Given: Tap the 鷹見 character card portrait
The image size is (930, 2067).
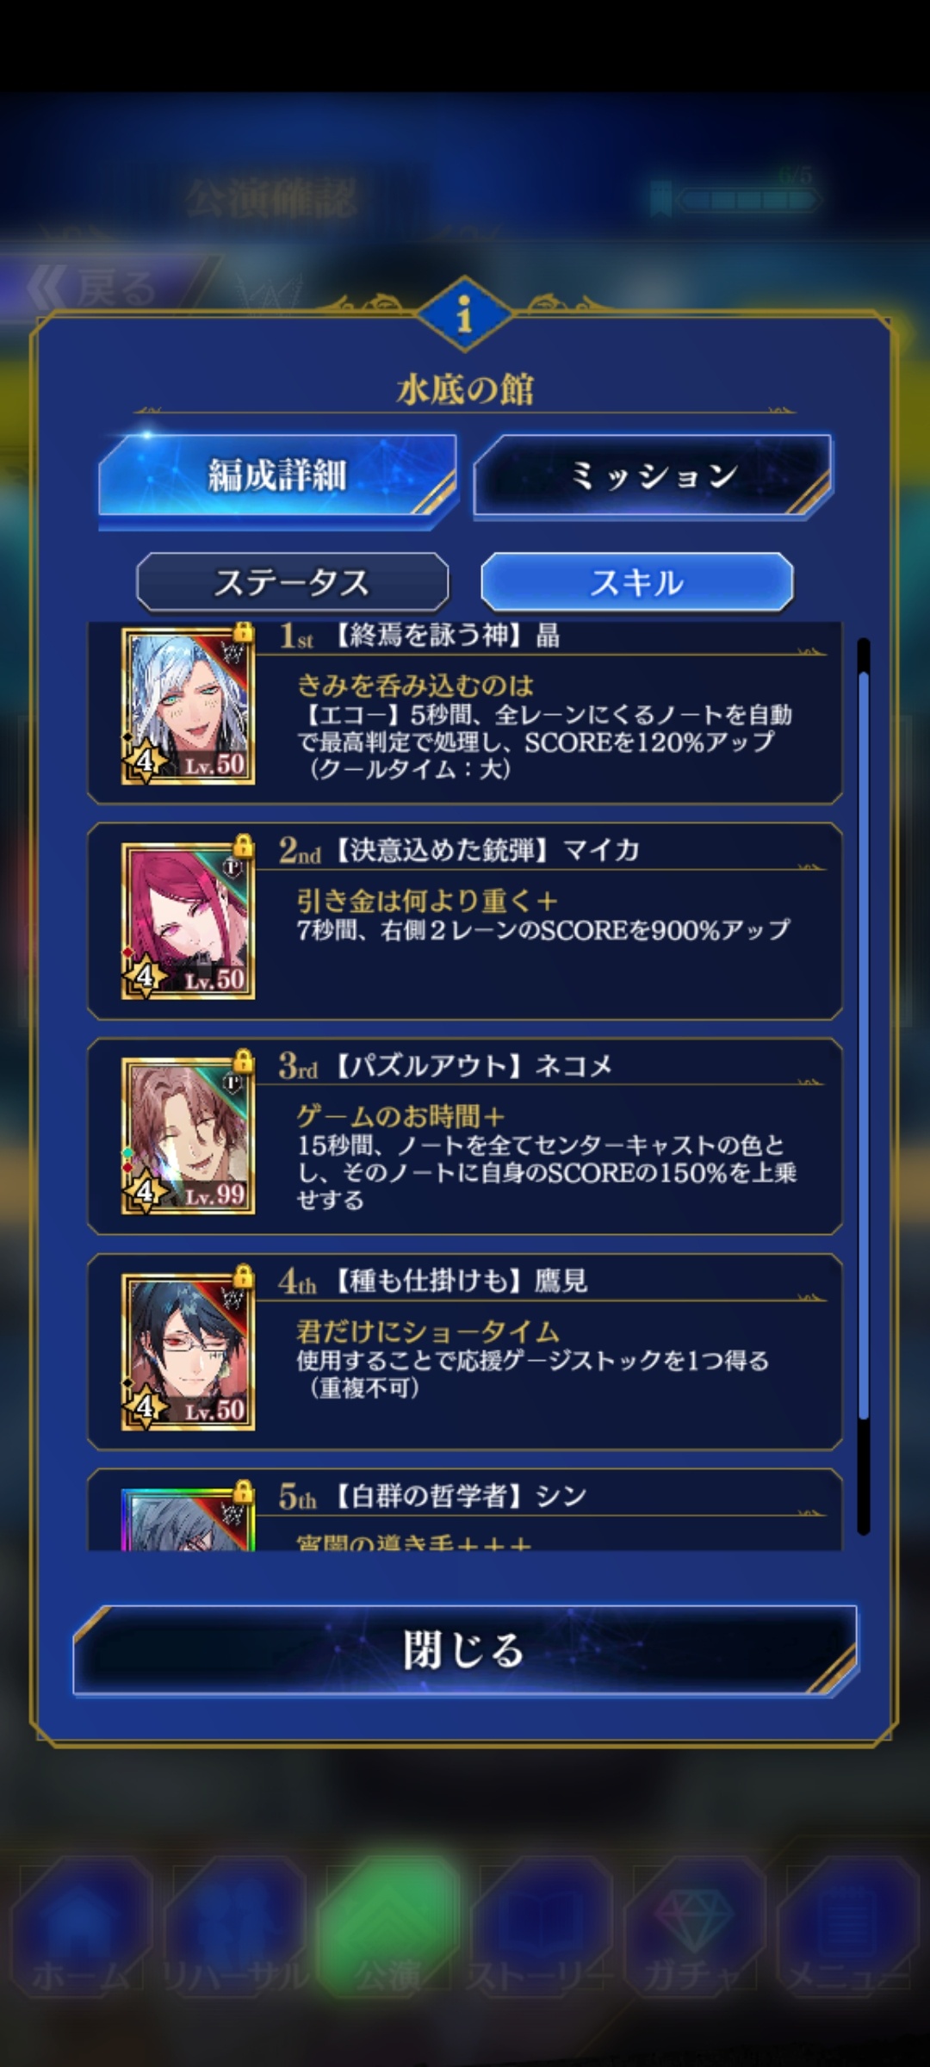Looking at the screenshot, I should coord(188,1352).
